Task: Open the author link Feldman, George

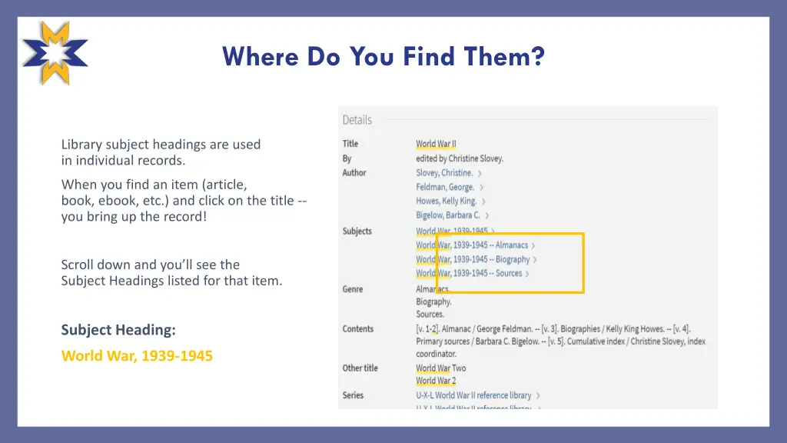Action: (x=445, y=187)
